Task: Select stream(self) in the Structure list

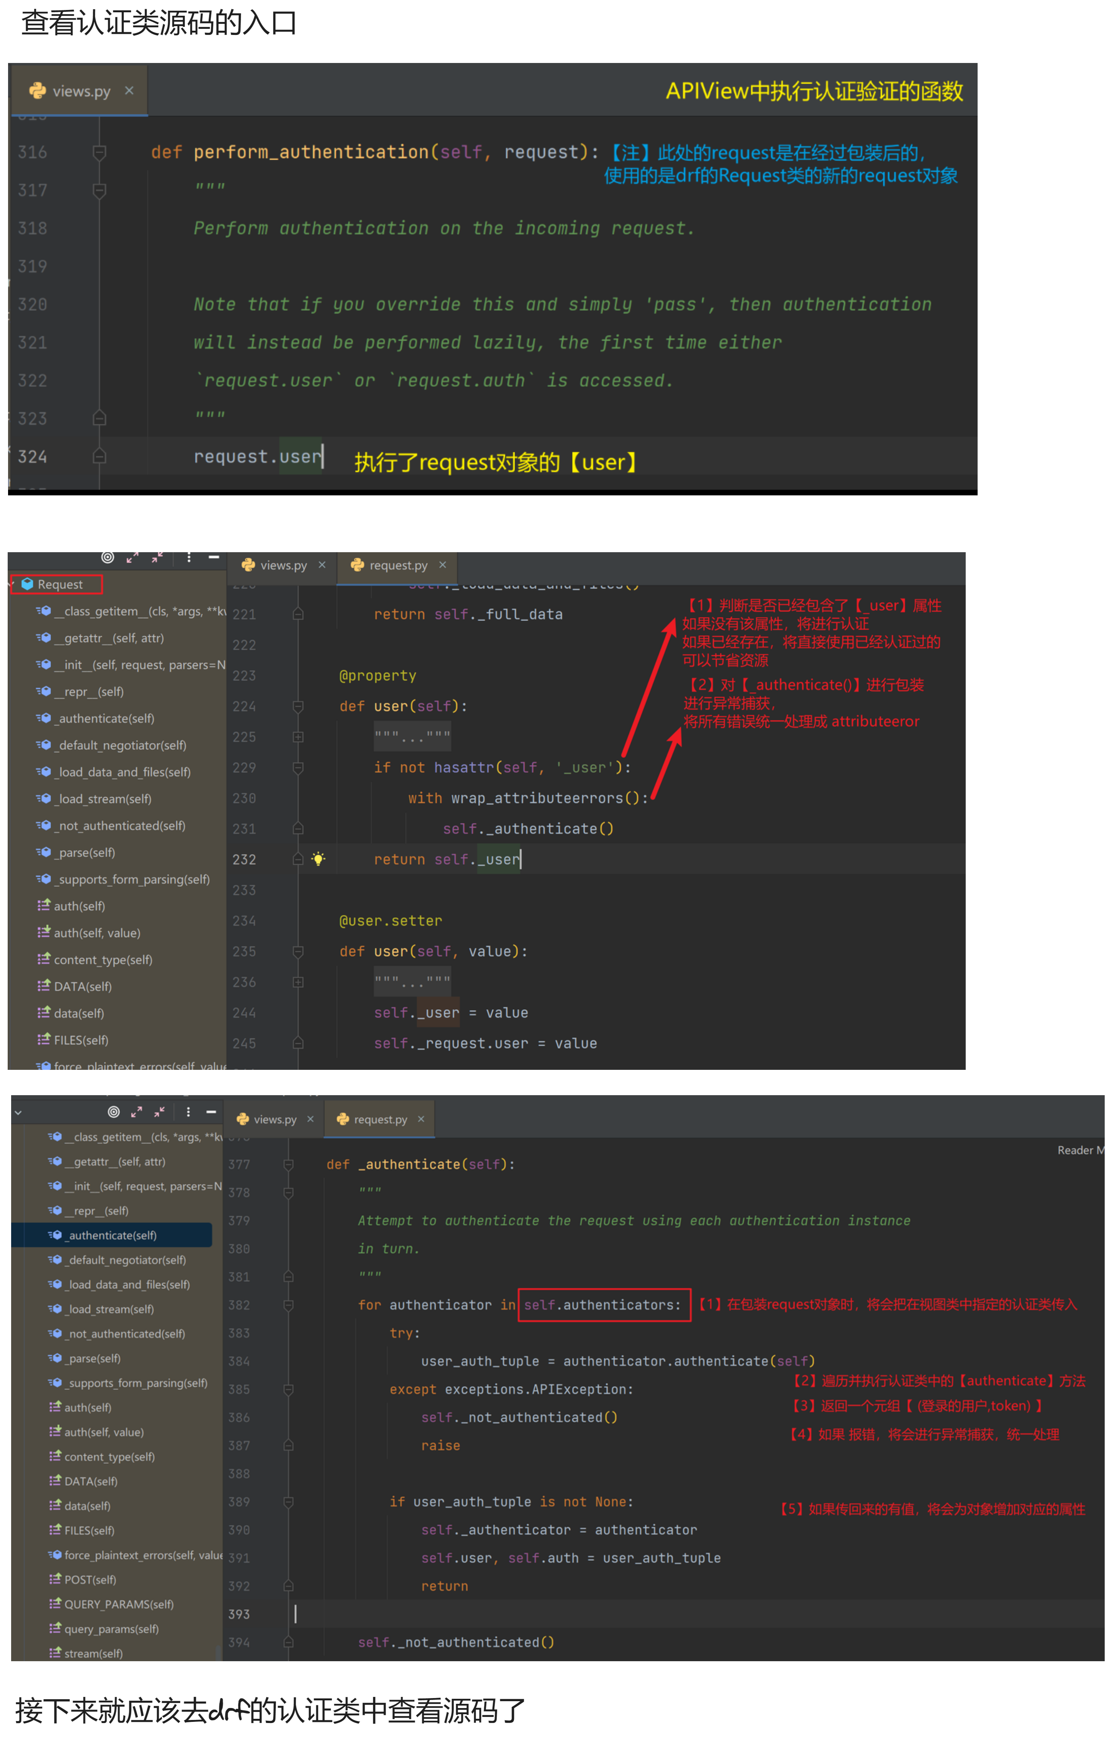Action: point(87,1653)
